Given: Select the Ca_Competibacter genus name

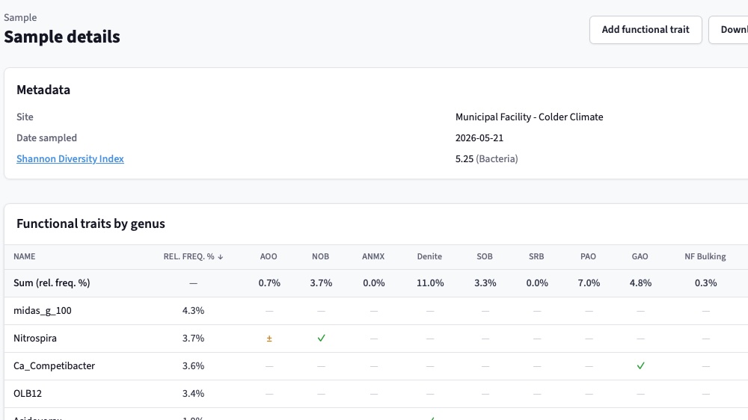Looking at the screenshot, I should coord(54,365).
